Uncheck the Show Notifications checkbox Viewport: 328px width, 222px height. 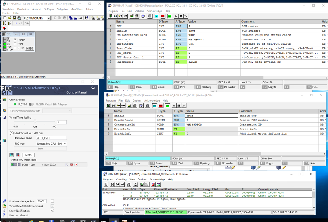52,211
